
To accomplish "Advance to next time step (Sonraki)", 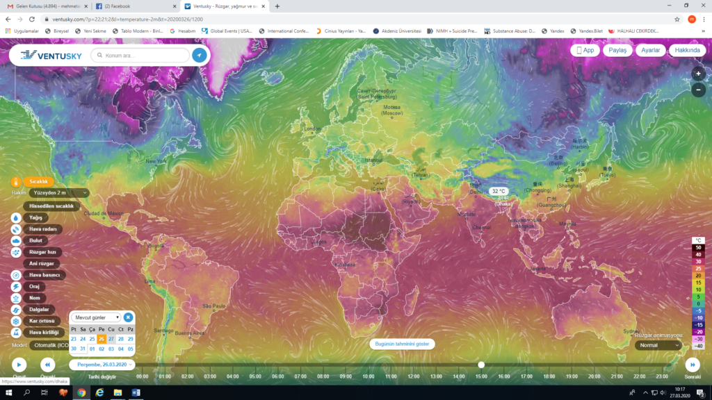I will (x=693, y=365).
